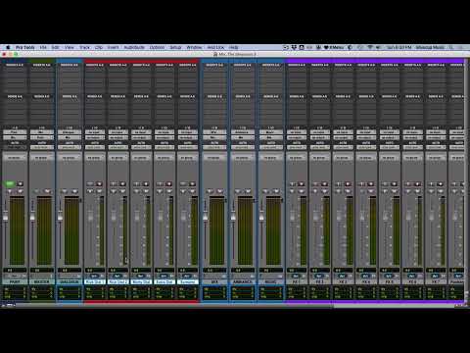Solo the Morty Dial track

coord(137,191)
